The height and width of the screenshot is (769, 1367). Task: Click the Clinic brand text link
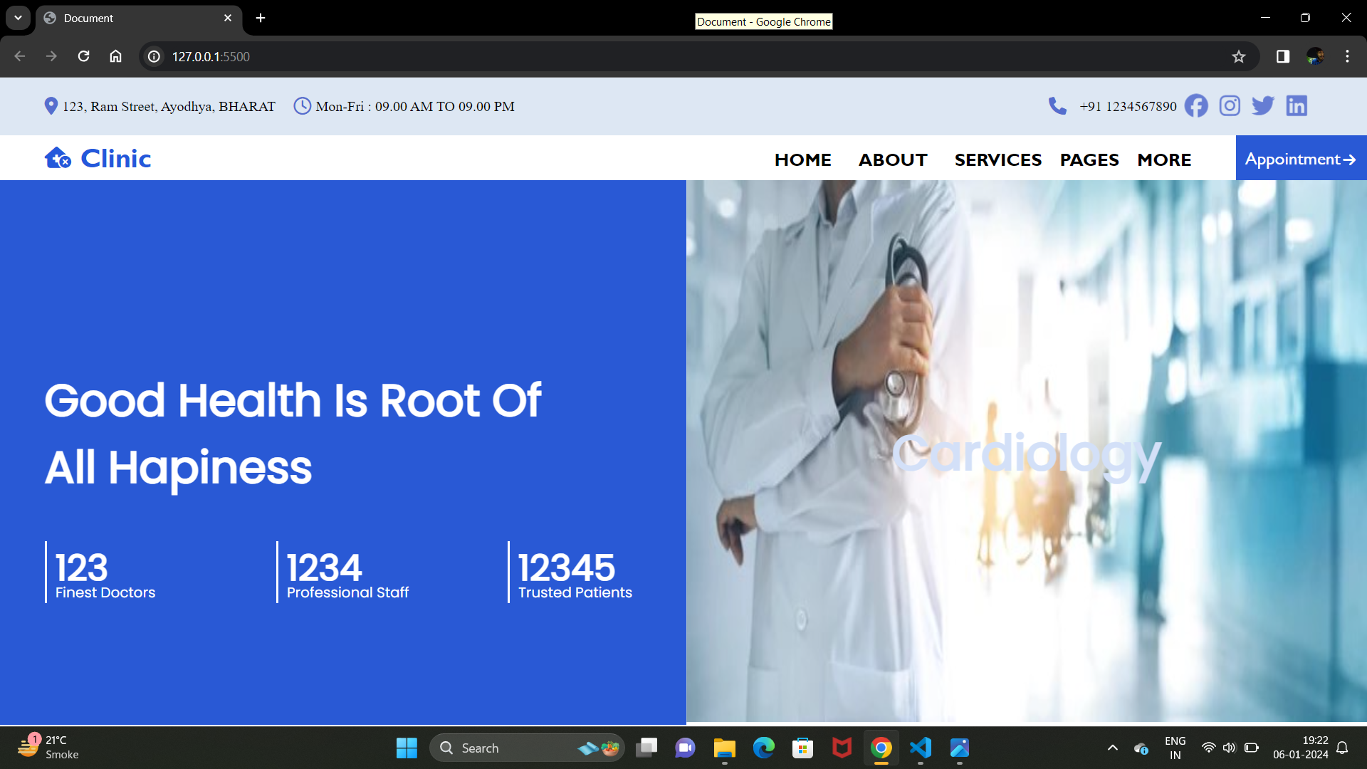point(116,158)
